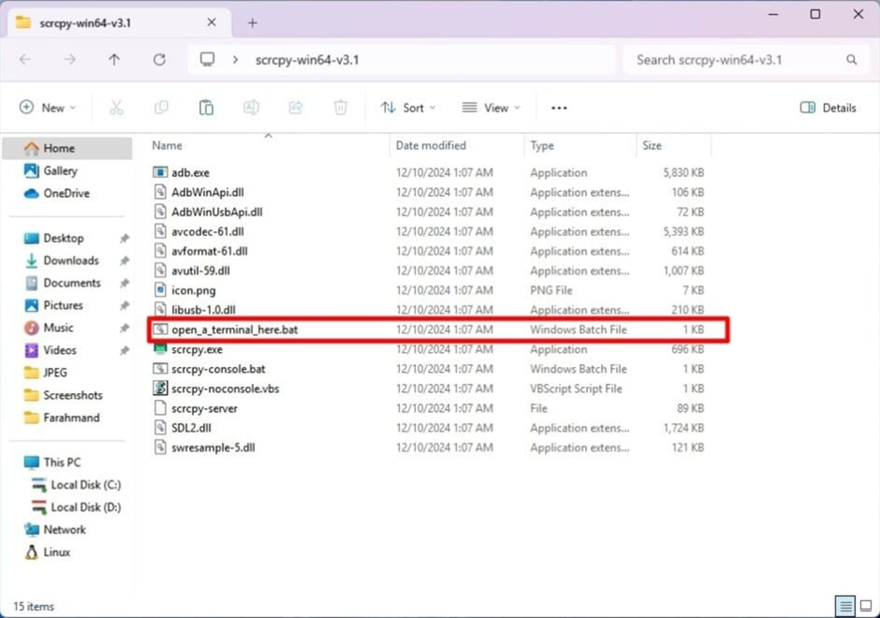
Task: Open the View dropdown
Action: [x=491, y=108]
